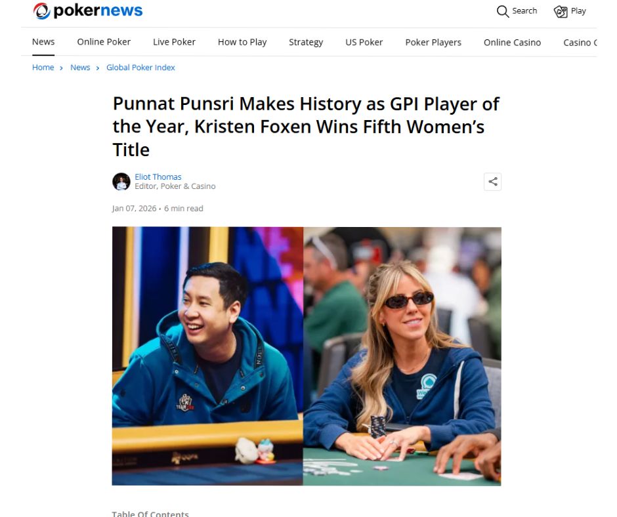Click the share icon button
Image resolution: width=617 pixels, height=517 pixels.
click(493, 181)
